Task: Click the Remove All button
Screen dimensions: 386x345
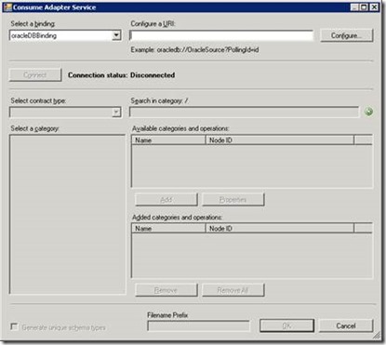Action: [233, 290]
